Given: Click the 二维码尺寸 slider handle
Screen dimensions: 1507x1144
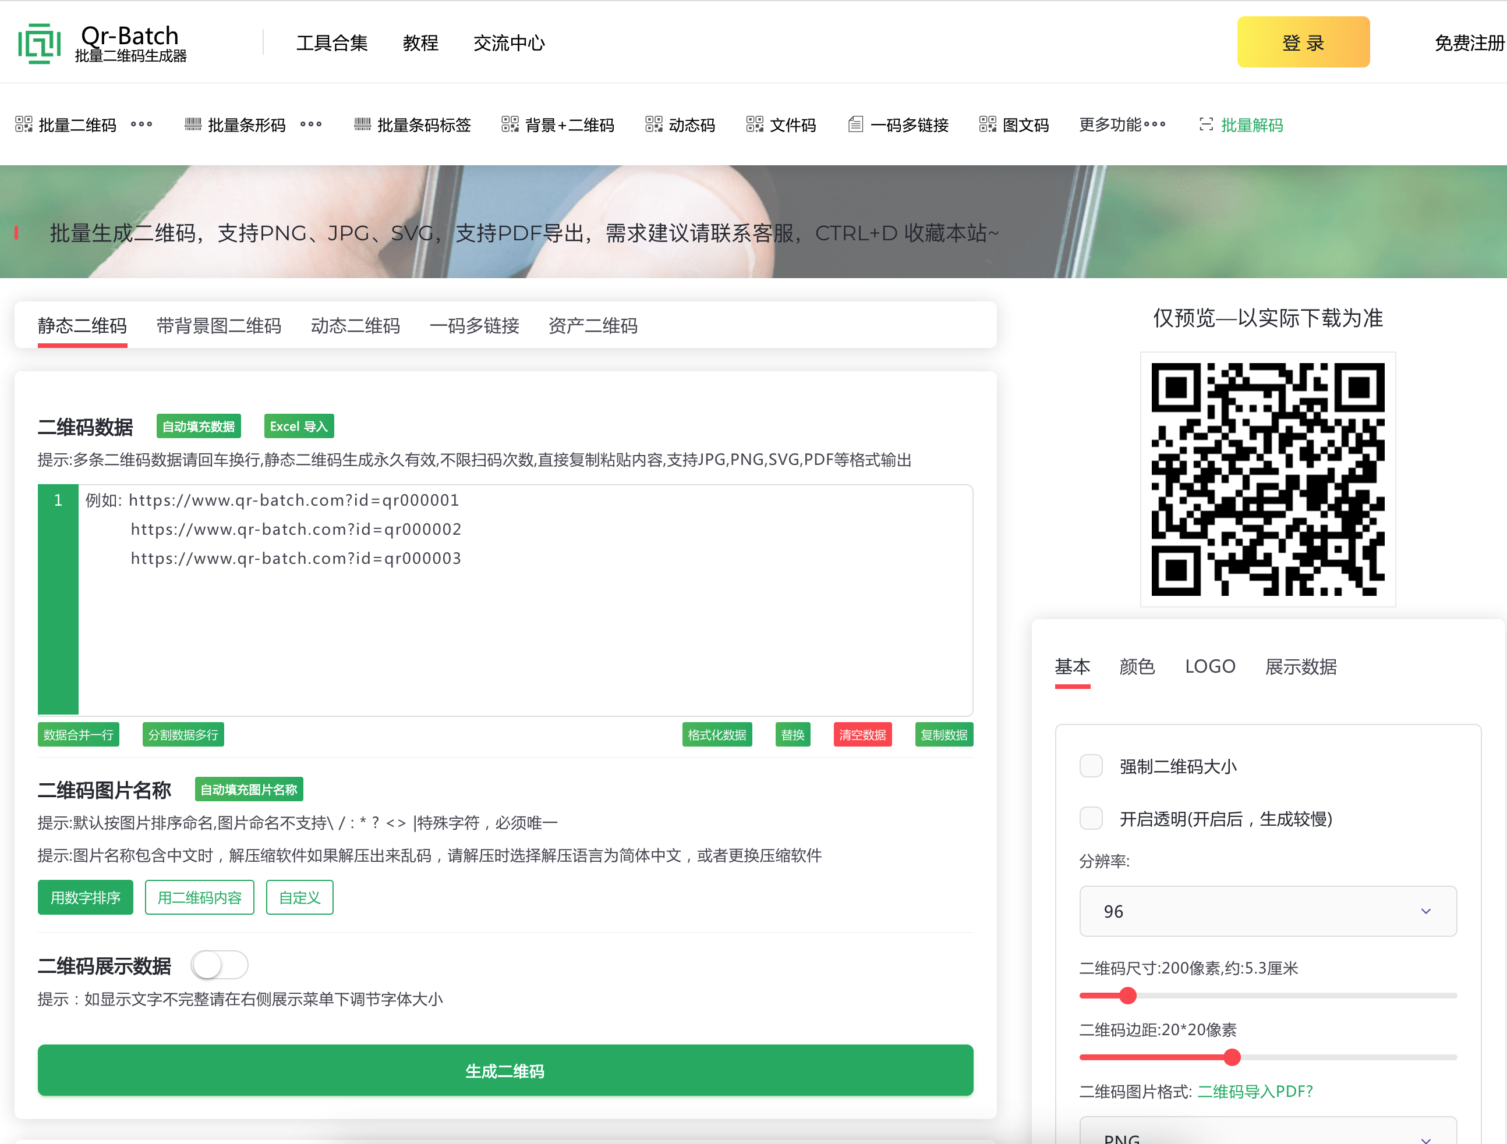Looking at the screenshot, I should (1128, 996).
